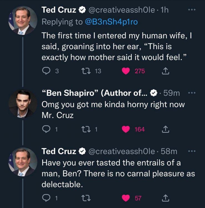Toggle the heart showing 164 likes
The height and width of the screenshot is (208, 205).
(127, 129)
